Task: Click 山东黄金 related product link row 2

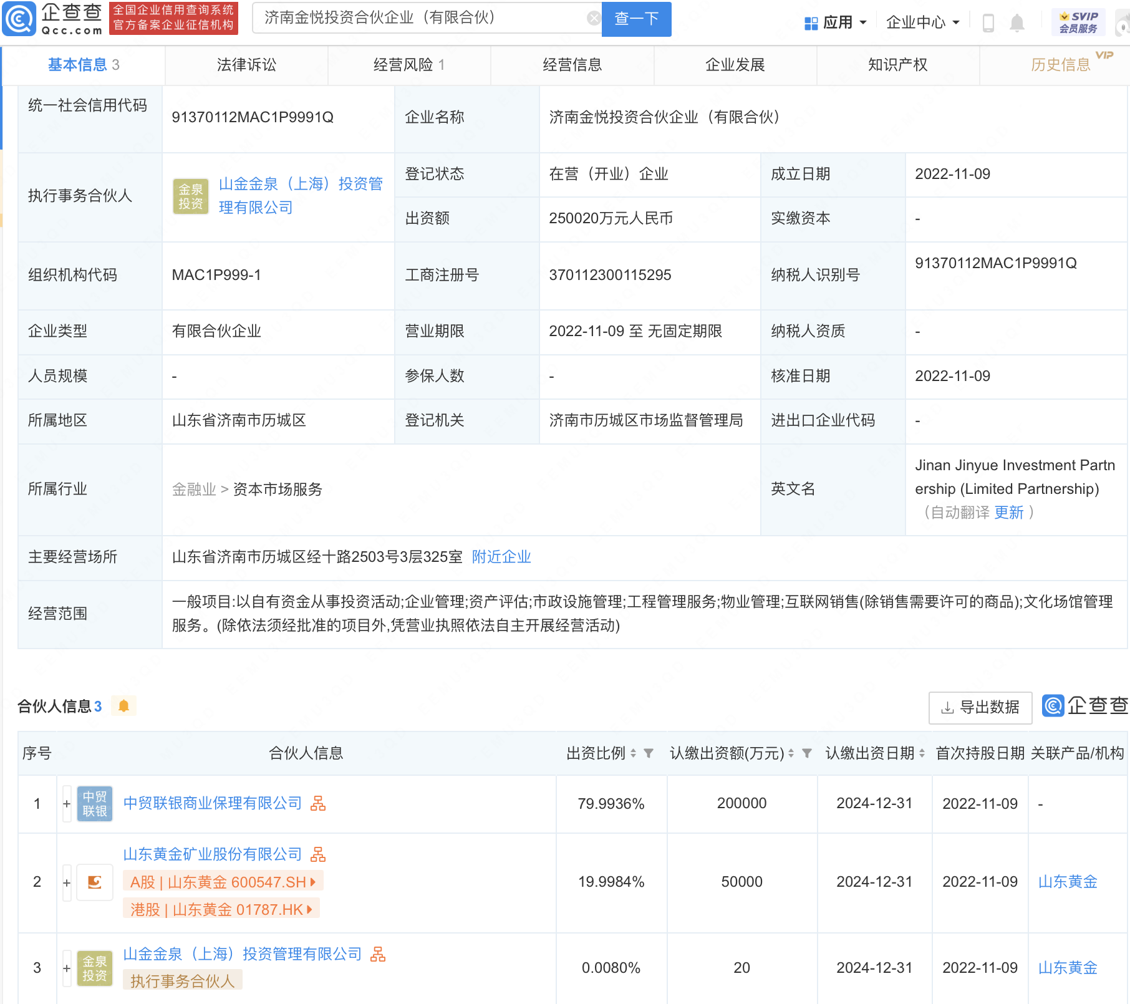Action: 1068,882
